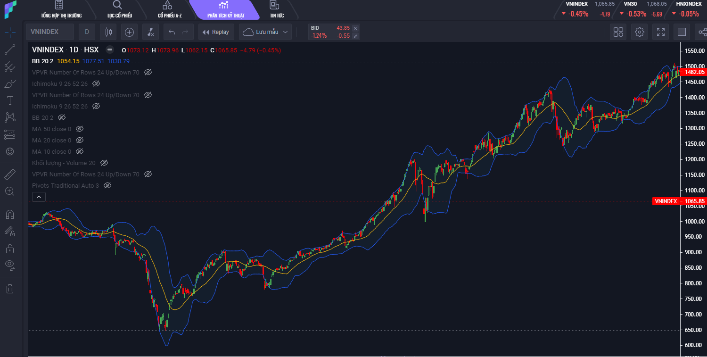The height and width of the screenshot is (357, 707).
Task: Click the VNINDEX symbol search field
Action: 49,32
